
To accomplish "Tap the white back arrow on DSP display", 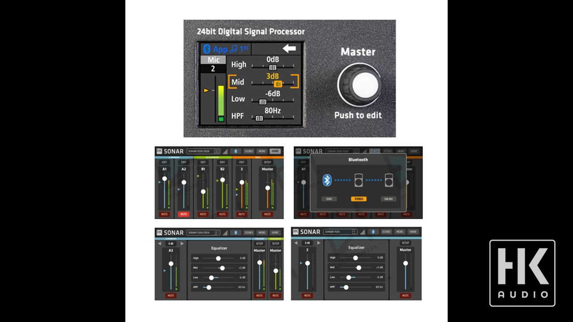I will pos(289,48).
